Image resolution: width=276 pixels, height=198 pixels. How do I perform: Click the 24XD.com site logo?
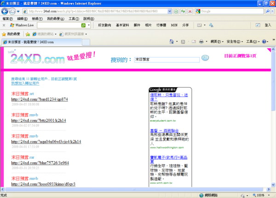(x=38, y=59)
